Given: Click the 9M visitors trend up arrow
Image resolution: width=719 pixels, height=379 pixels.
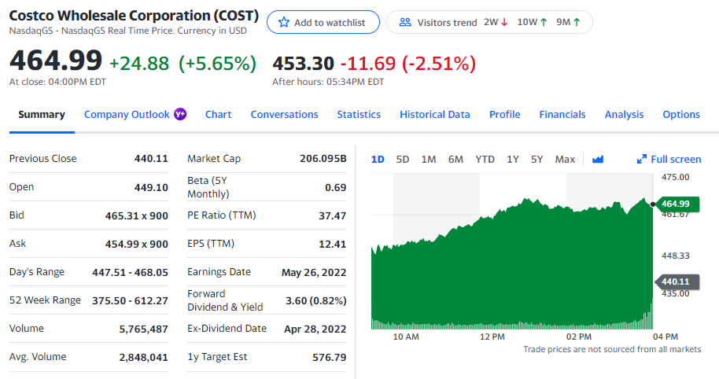Looking at the screenshot, I should tap(577, 22).
